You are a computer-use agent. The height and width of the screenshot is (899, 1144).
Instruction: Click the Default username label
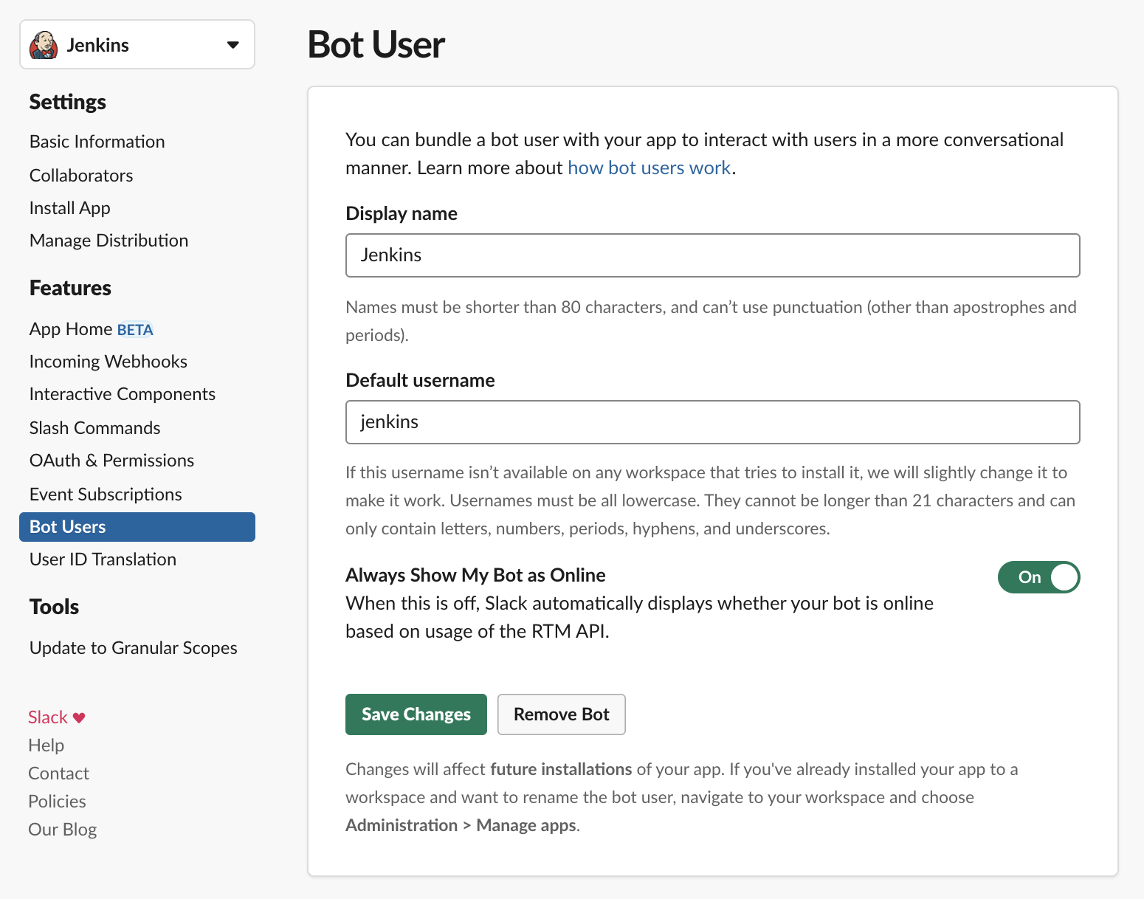[x=421, y=380]
